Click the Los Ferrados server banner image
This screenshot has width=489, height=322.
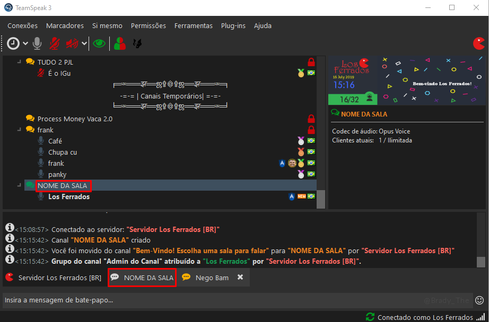coord(406,79)
